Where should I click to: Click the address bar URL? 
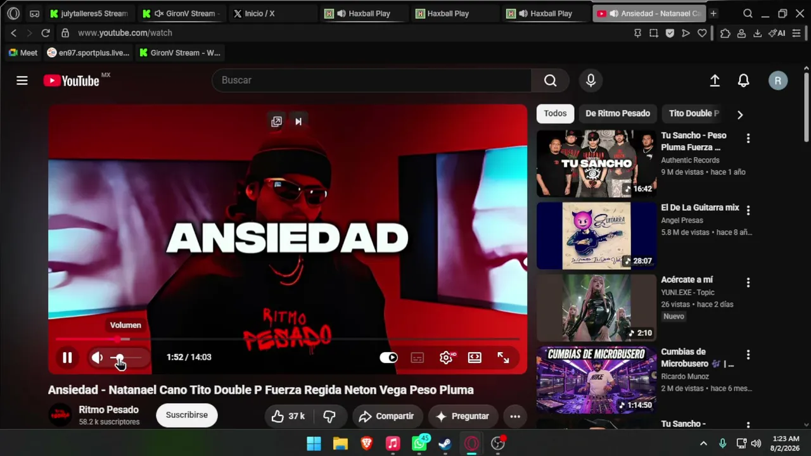pos(125,33)
